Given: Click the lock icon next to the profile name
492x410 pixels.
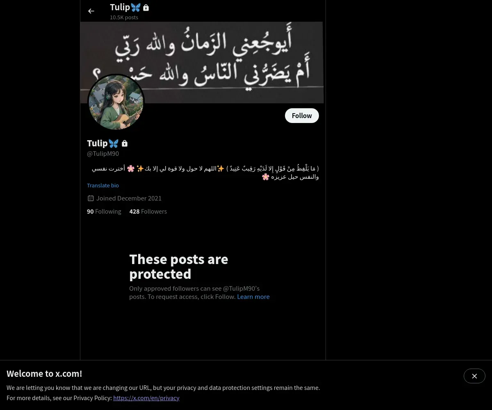Looking at the screenshot, I should tap(125, 143).
